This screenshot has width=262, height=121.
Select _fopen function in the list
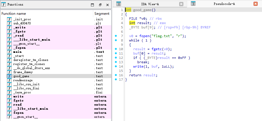pos(20,48)
